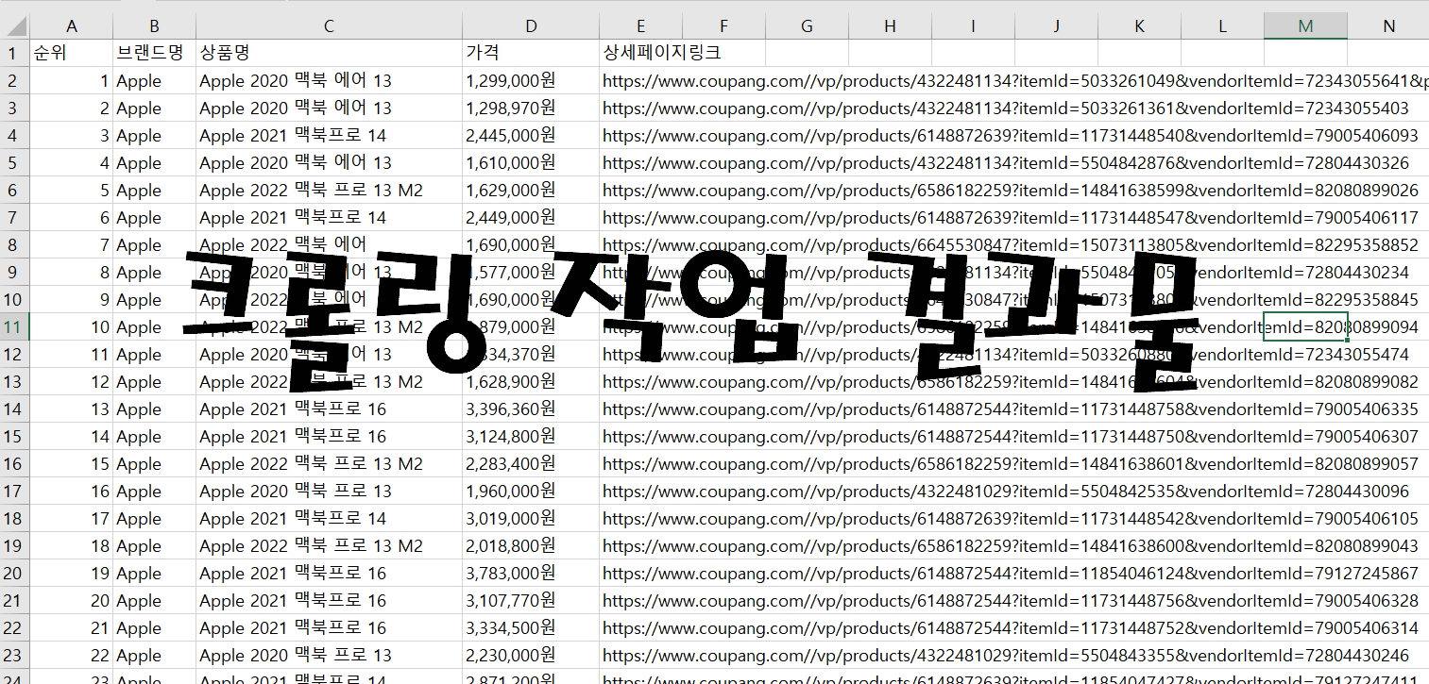Select column A header
This screenshot has width=1429, height=684.
[71, 26]
